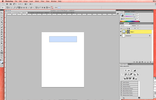Choose Line shape in options bar
Viewport: 156px width, 100px height.
pos(29,8)
